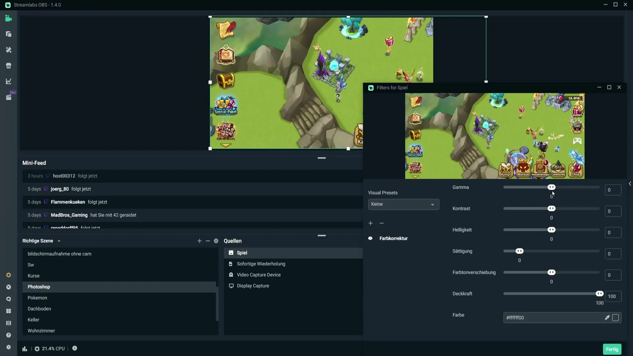The image size is (633, 356).
Task: Click the Farbtonverschiebung numeric value field
Action: pyautogui.click(x=613, y=275)
